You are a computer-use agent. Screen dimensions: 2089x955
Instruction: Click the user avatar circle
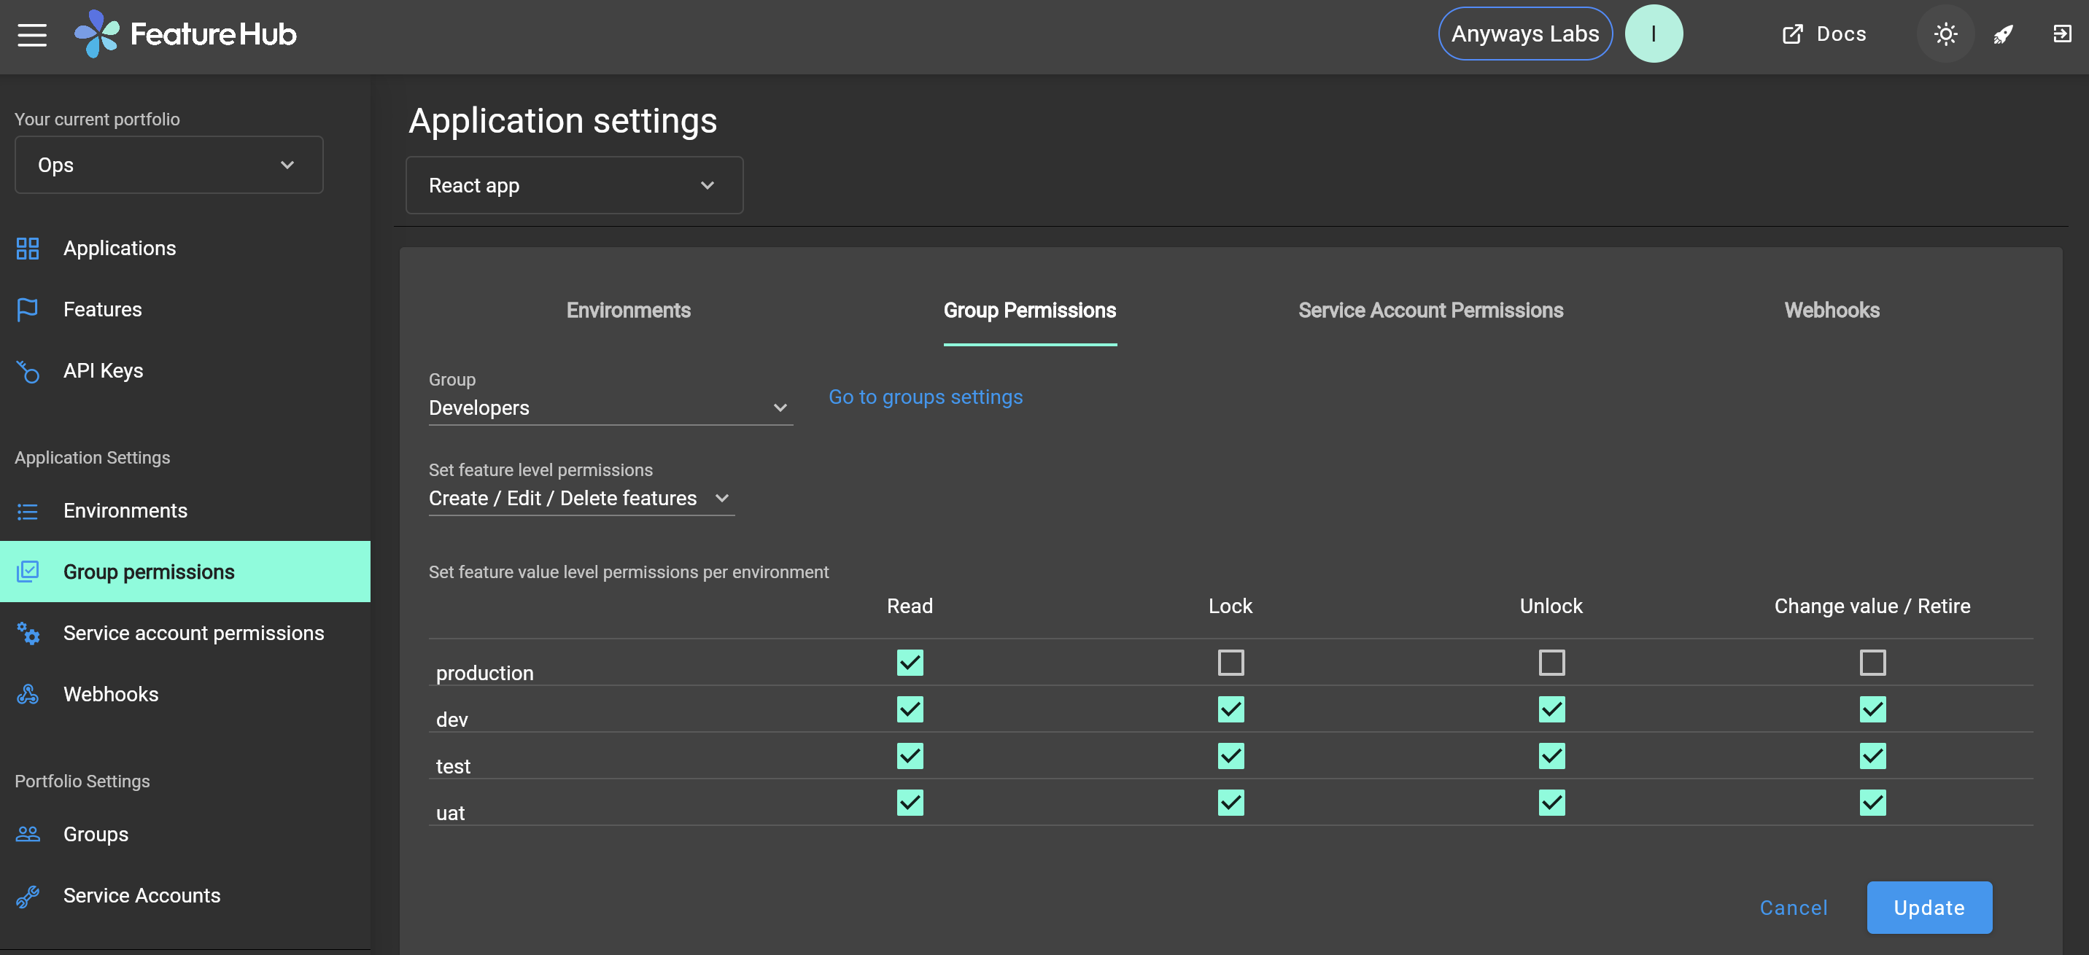click(x=1653, y=34)
